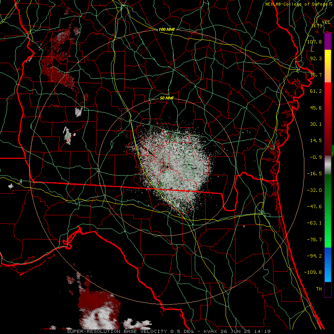Click the 30.1 scale value
The image size is (334, 334).
316,124
